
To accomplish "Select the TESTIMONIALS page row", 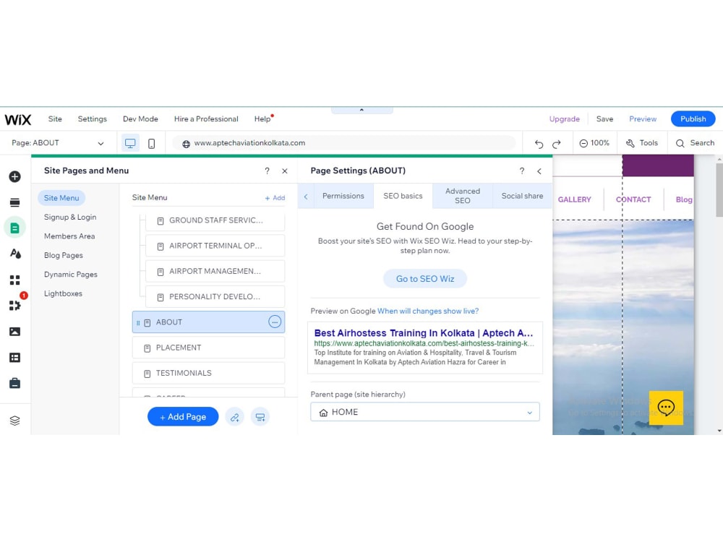I will pos(208,373).
